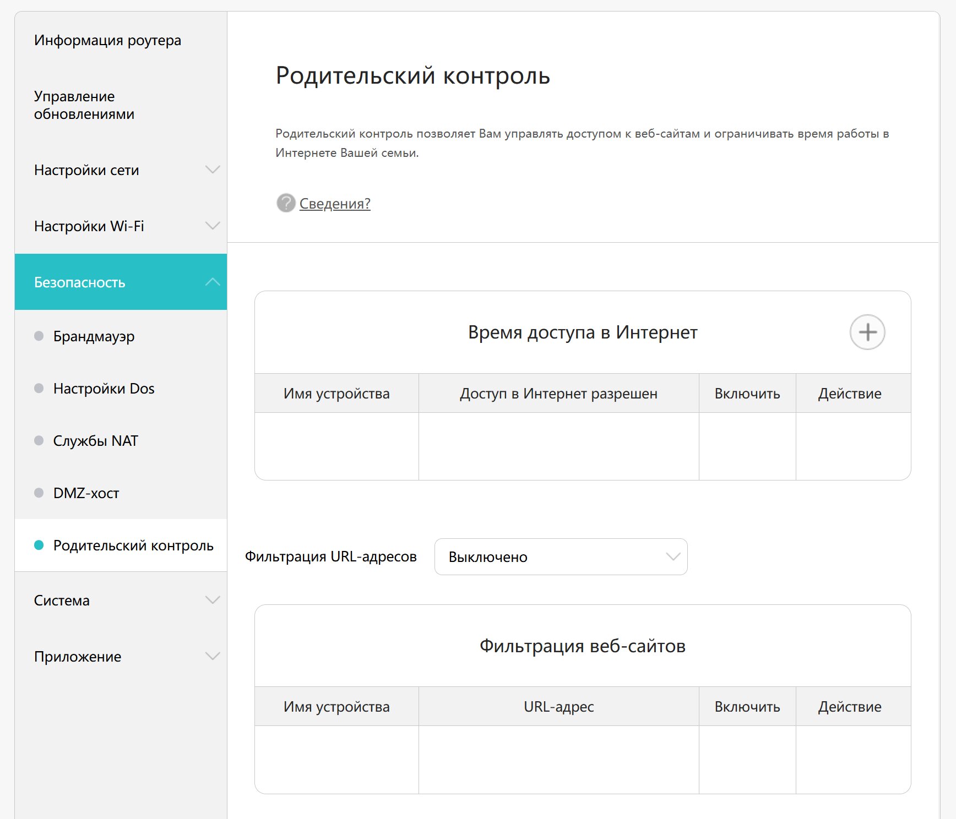Click the Имя устройства header in access time table

pyautogui.click(x=336, y=394)
